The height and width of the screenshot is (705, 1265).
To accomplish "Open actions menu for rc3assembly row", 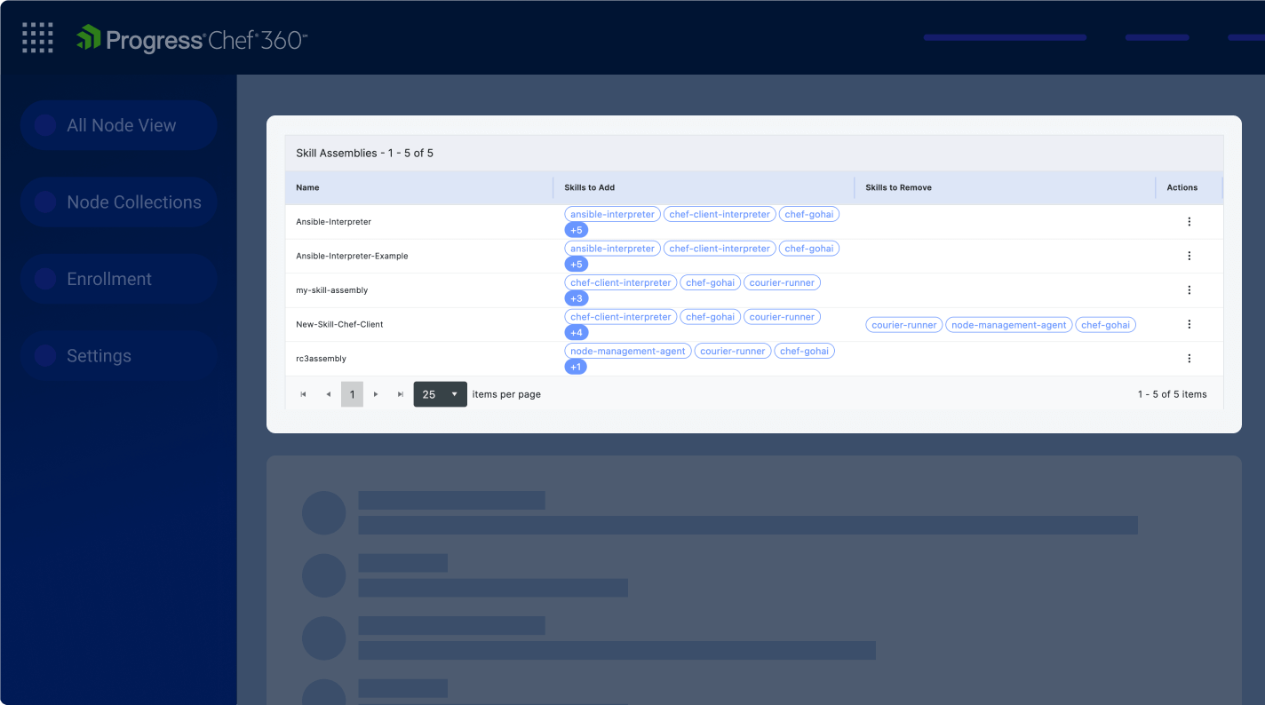I will (x=1189, y=359).
